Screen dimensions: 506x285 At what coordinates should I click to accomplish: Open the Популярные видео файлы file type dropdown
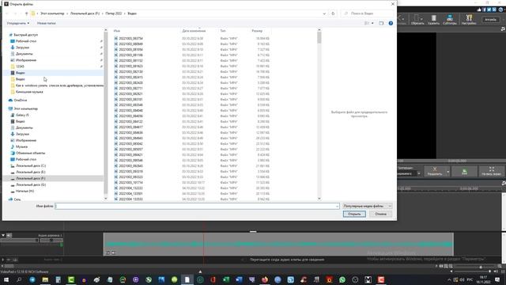pos(367,206)
